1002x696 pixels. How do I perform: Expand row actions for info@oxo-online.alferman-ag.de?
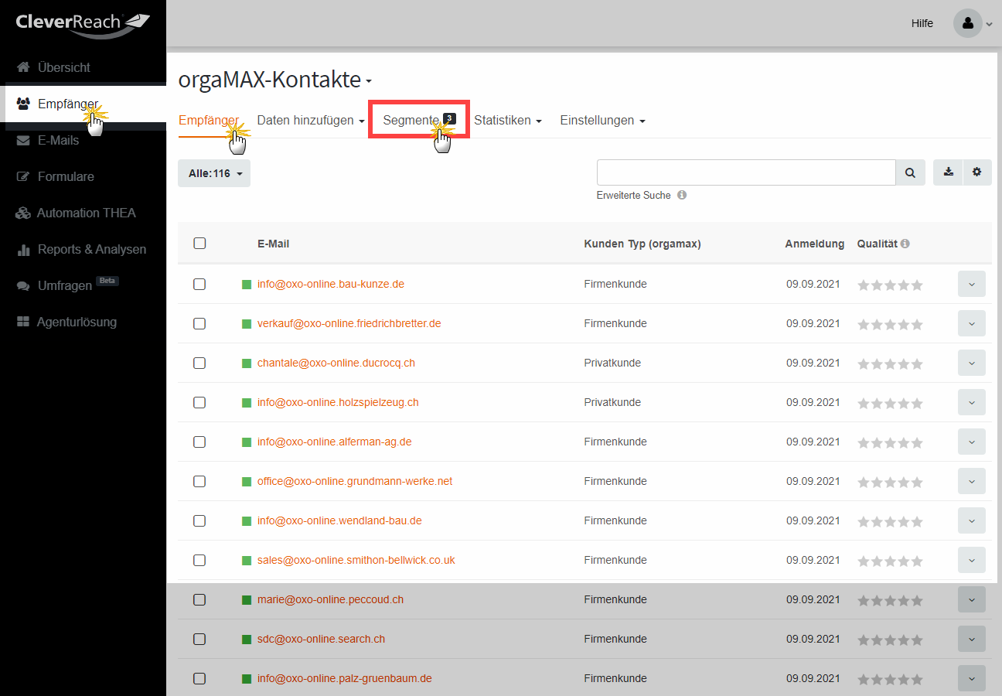coord(972,442)
